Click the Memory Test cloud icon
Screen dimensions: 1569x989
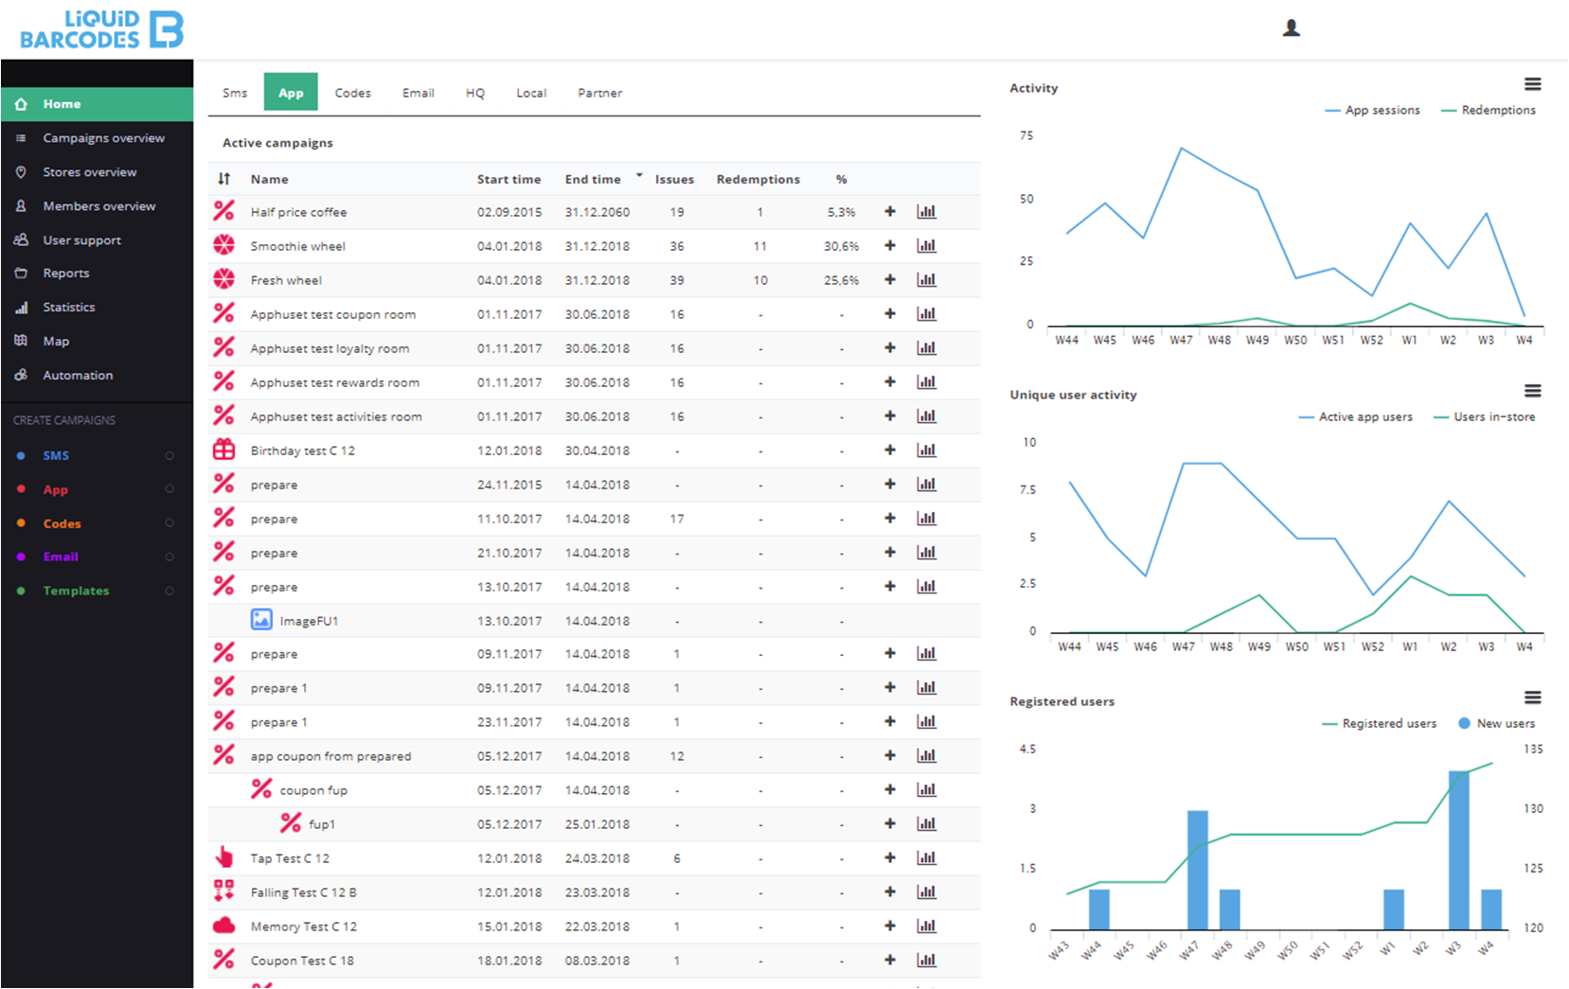click(x=224, y=926)
